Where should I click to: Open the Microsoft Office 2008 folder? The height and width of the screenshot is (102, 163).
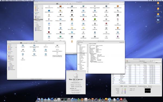click(72, 28)
